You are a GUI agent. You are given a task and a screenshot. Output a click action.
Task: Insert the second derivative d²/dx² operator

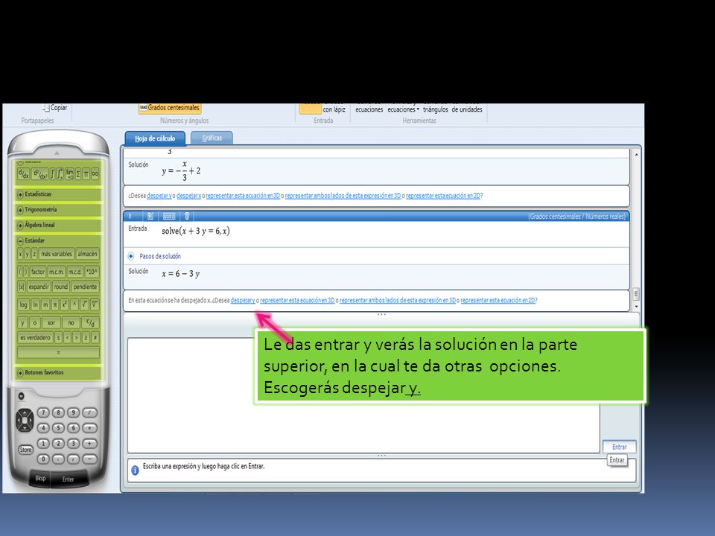coord(39,174)
